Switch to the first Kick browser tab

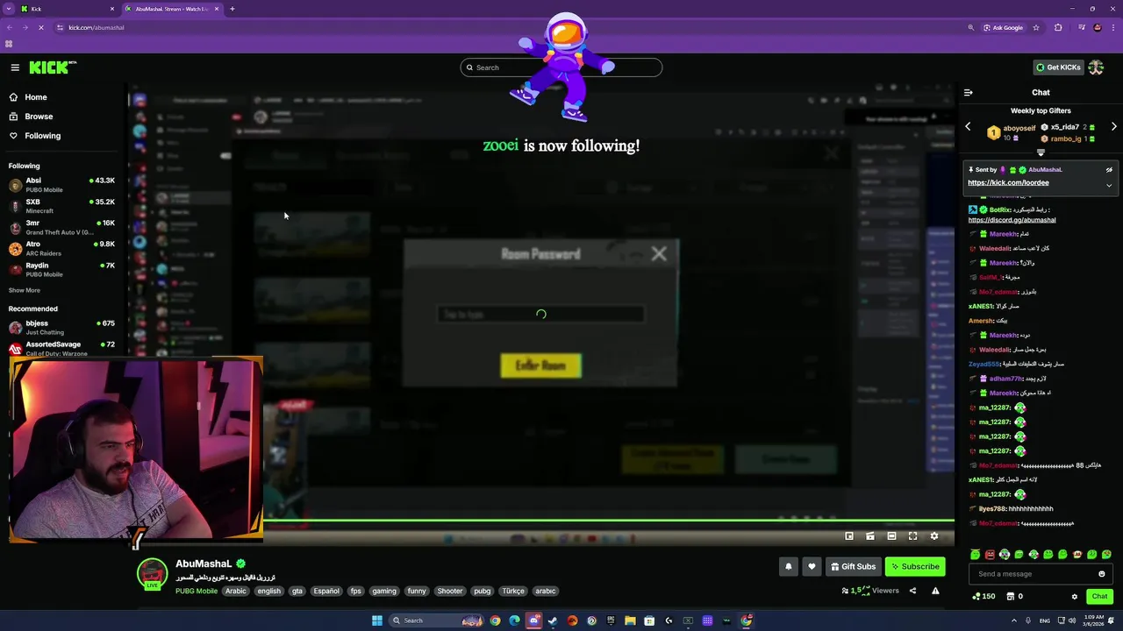[x=67, y=9]
